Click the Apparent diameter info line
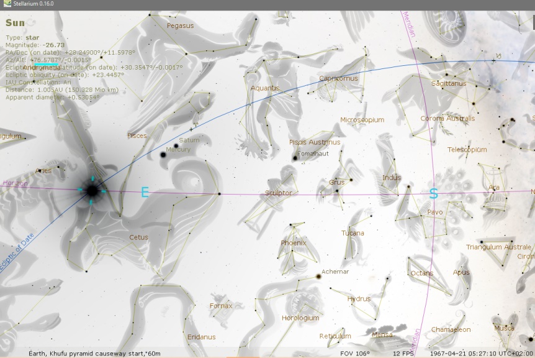Screen dimensions: 535x358 (53, 98)
